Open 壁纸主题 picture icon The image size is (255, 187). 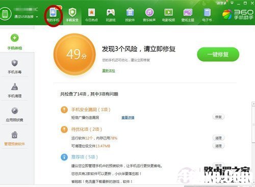click(x=188, y=13)
